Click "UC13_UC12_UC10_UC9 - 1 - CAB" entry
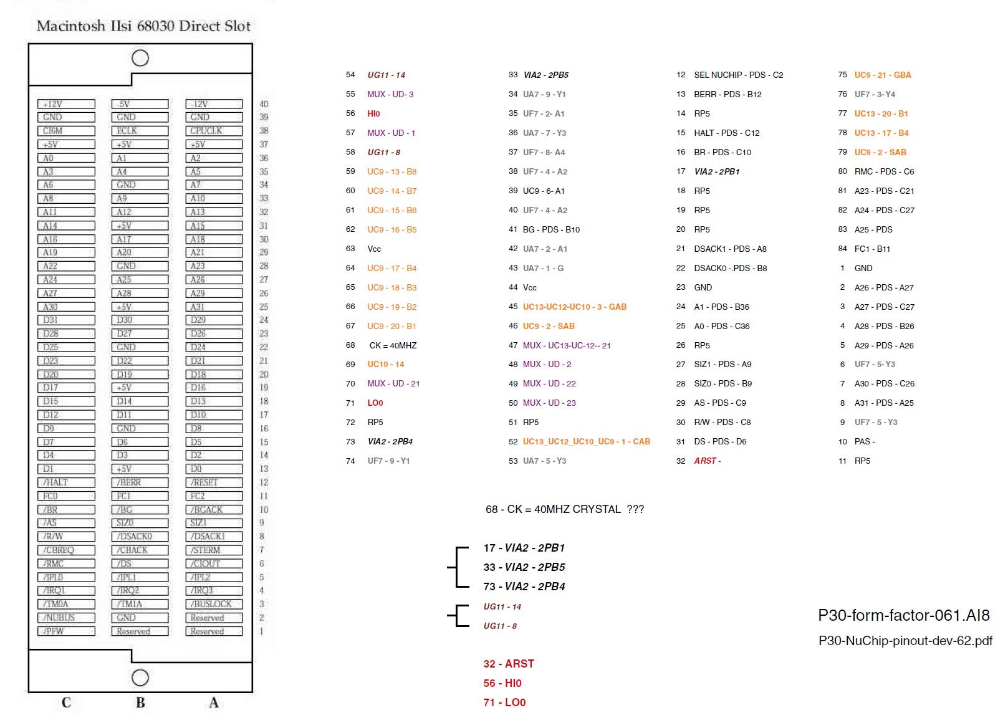This screenshot has width=1008, height=723. tap(587, 441)
